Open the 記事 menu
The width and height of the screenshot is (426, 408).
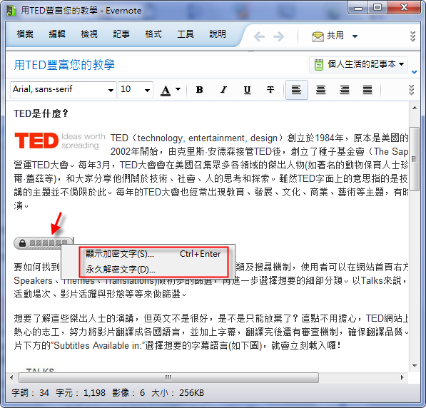click(121, 34)
